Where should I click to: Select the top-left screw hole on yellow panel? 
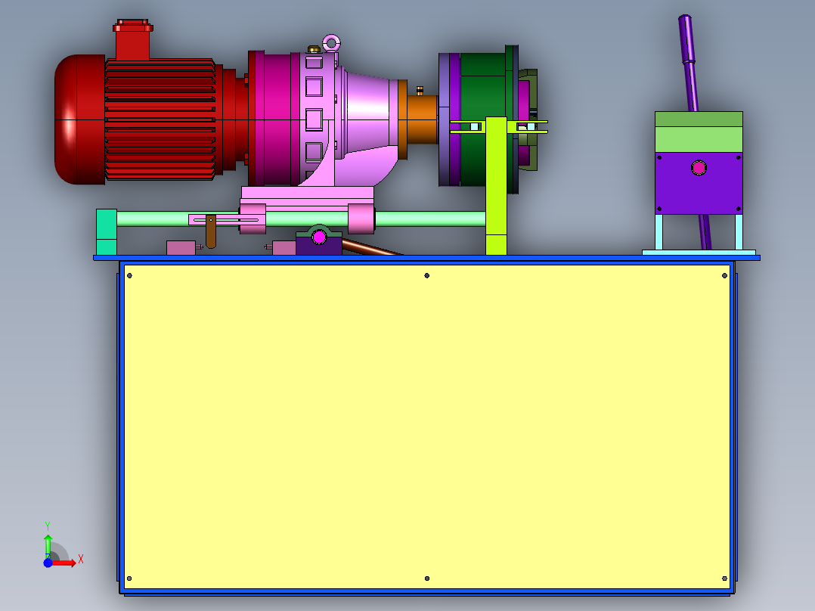pos(129,275)
